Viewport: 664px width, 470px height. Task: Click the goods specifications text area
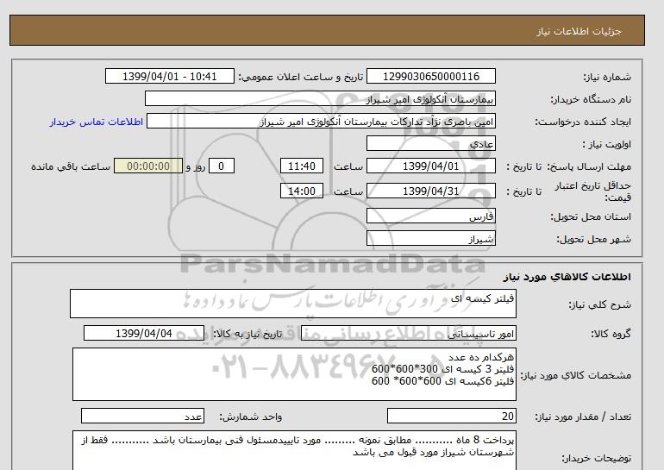click(294, 374)
